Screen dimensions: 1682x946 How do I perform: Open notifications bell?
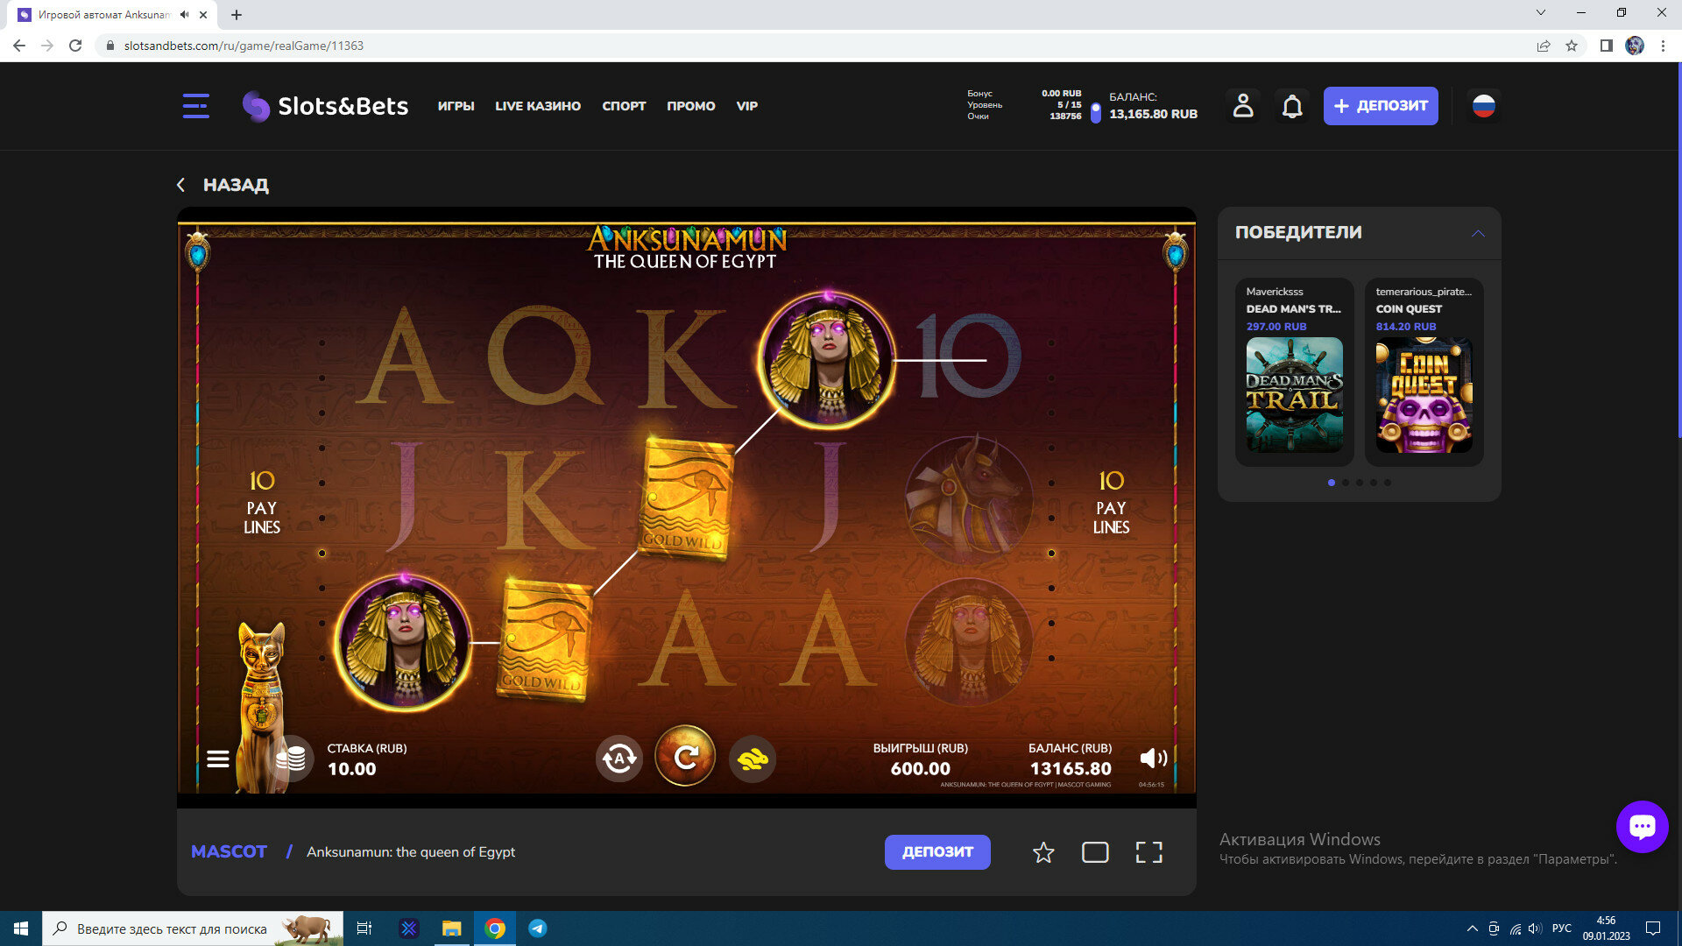[1292, 106]
